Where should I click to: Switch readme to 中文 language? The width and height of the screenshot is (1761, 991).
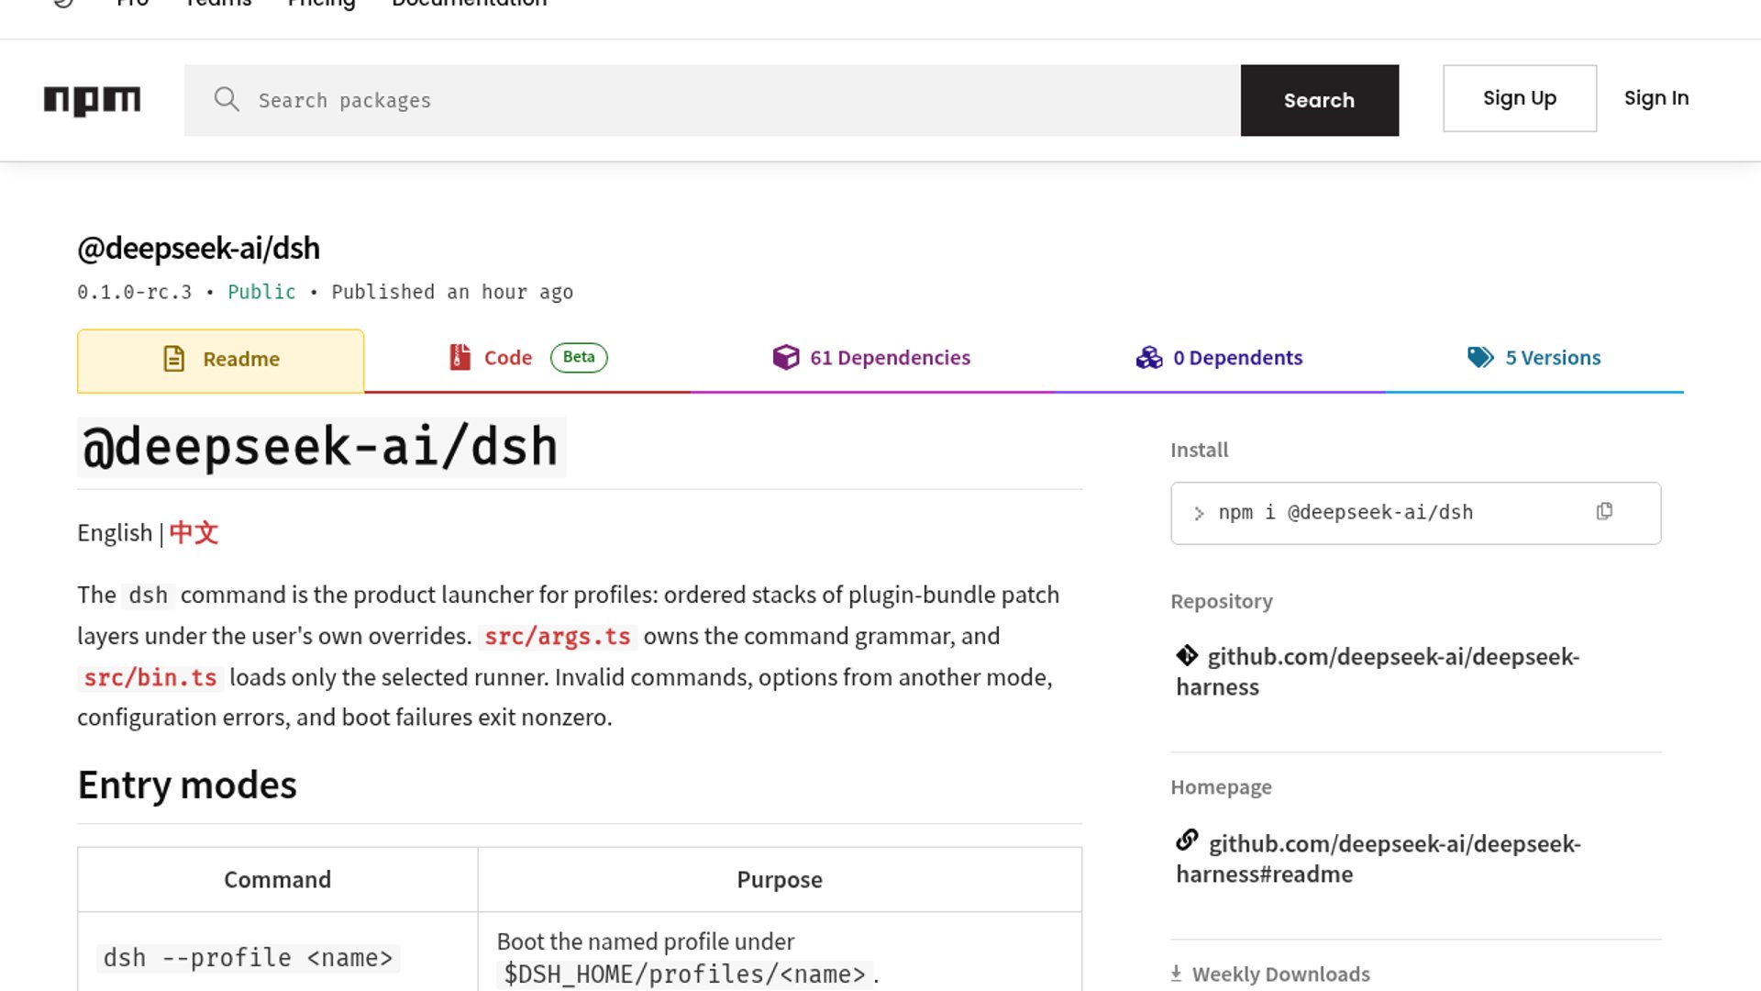tap(194, 532)
